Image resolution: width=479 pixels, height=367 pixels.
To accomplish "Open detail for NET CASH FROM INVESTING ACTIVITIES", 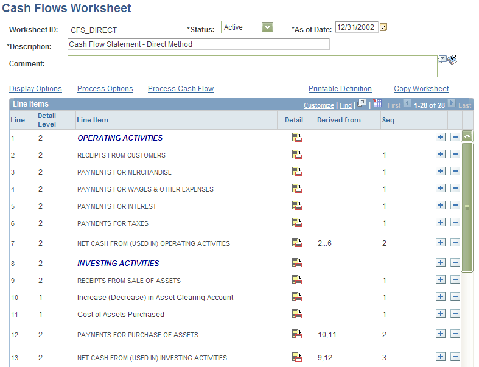I will pyautogui.click(x=296, y=357).
